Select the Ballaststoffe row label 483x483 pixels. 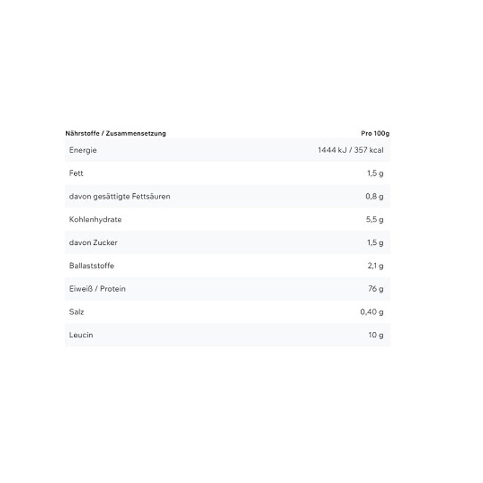pyautogui.click(x=91, y=266)
